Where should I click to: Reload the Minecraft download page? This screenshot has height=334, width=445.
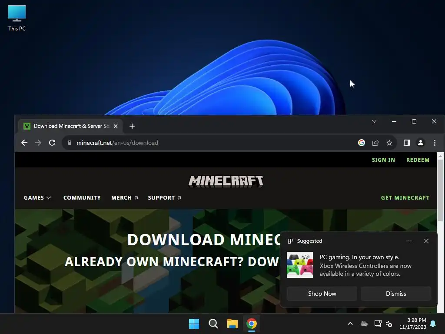click(52, 143)
